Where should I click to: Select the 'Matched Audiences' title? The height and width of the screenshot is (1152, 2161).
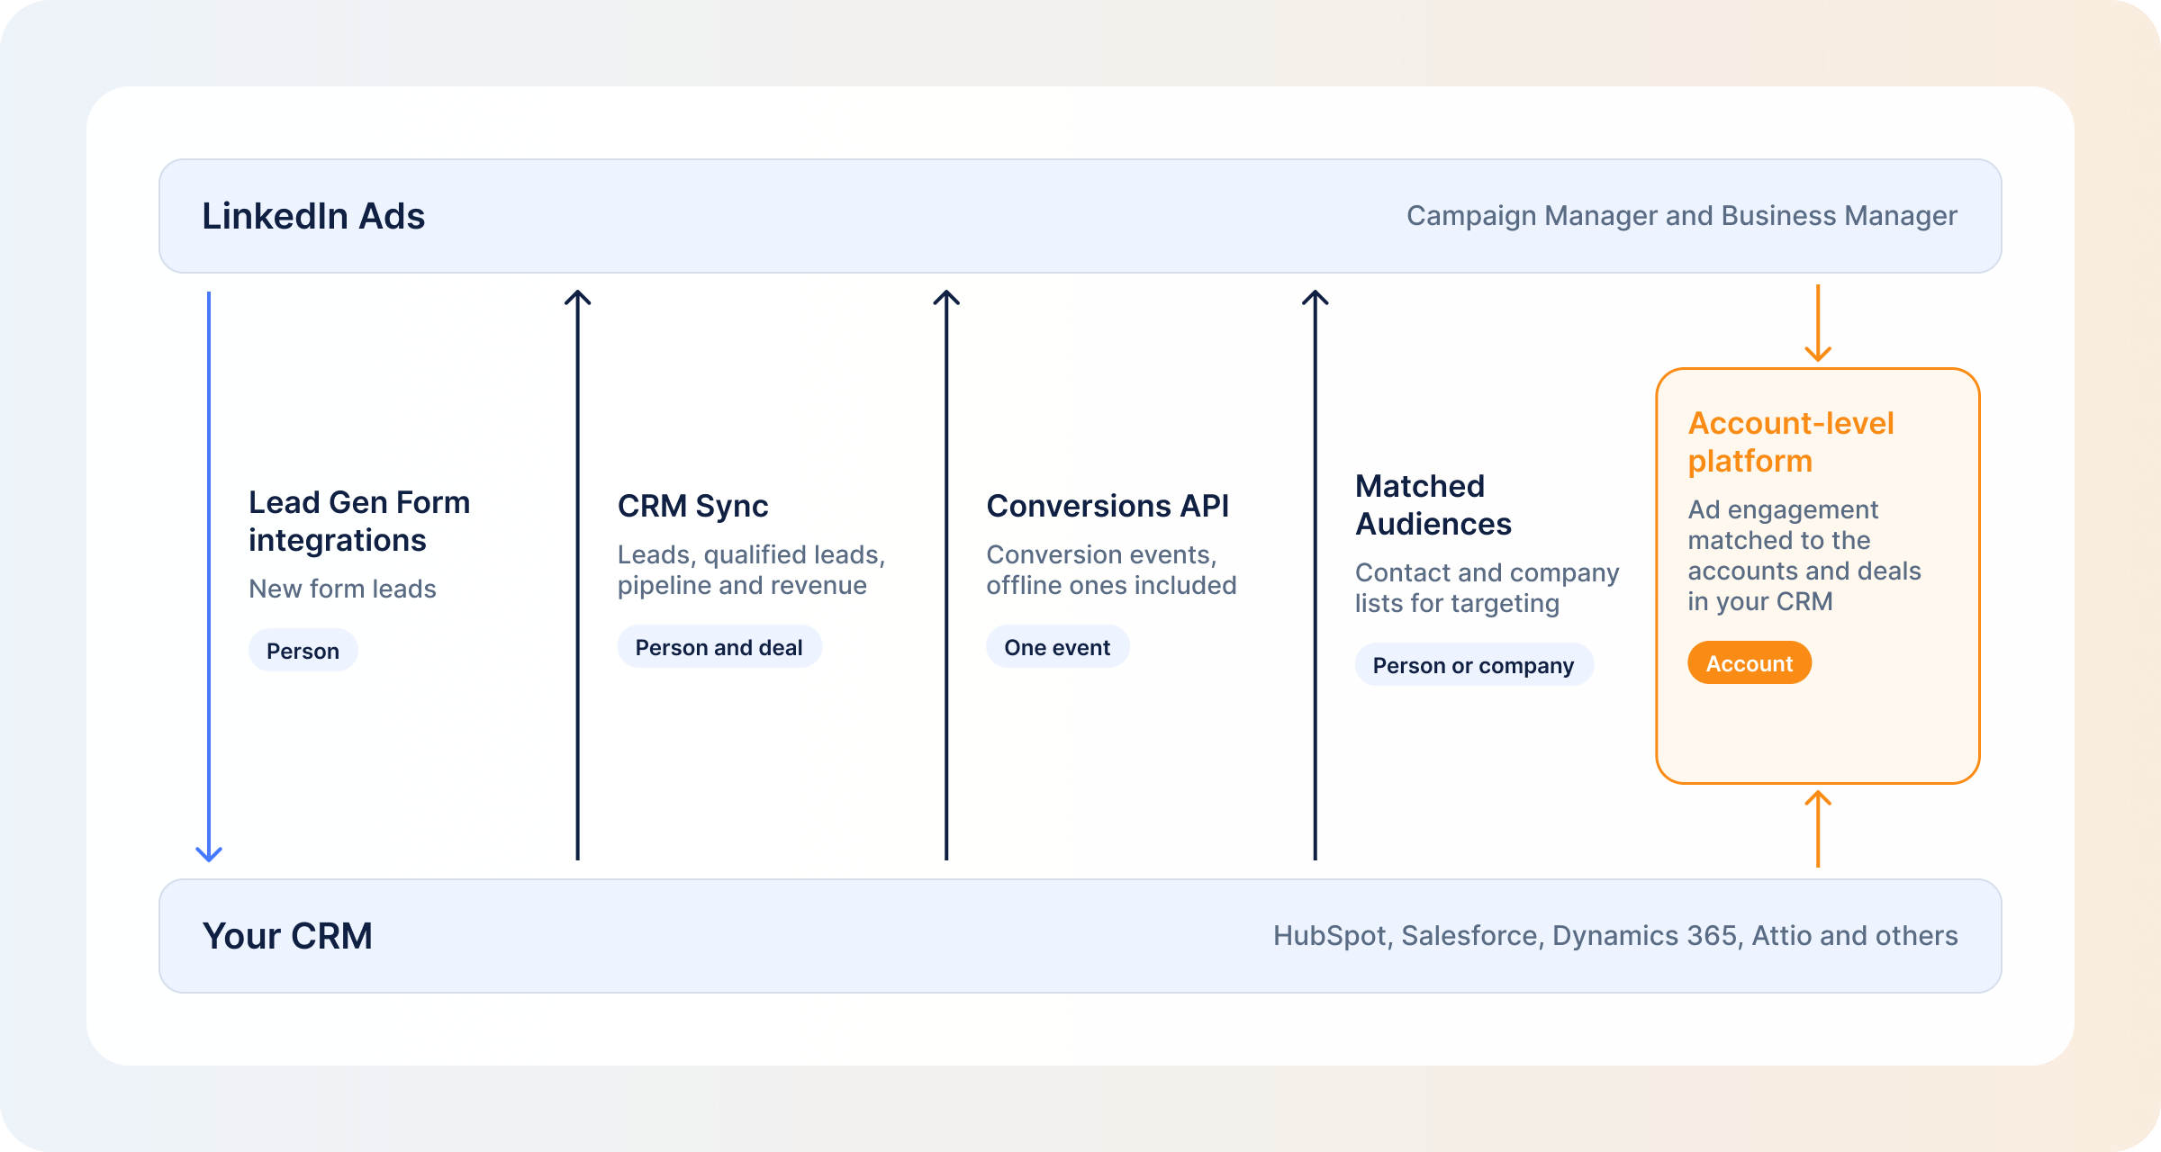(x=1433, y=505)
